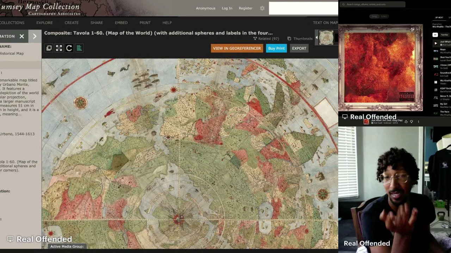Image resolution: width=451 pixels, height=253 pixels.
Task: Click the search magnifier icon in music player
Action: [343, 5]
